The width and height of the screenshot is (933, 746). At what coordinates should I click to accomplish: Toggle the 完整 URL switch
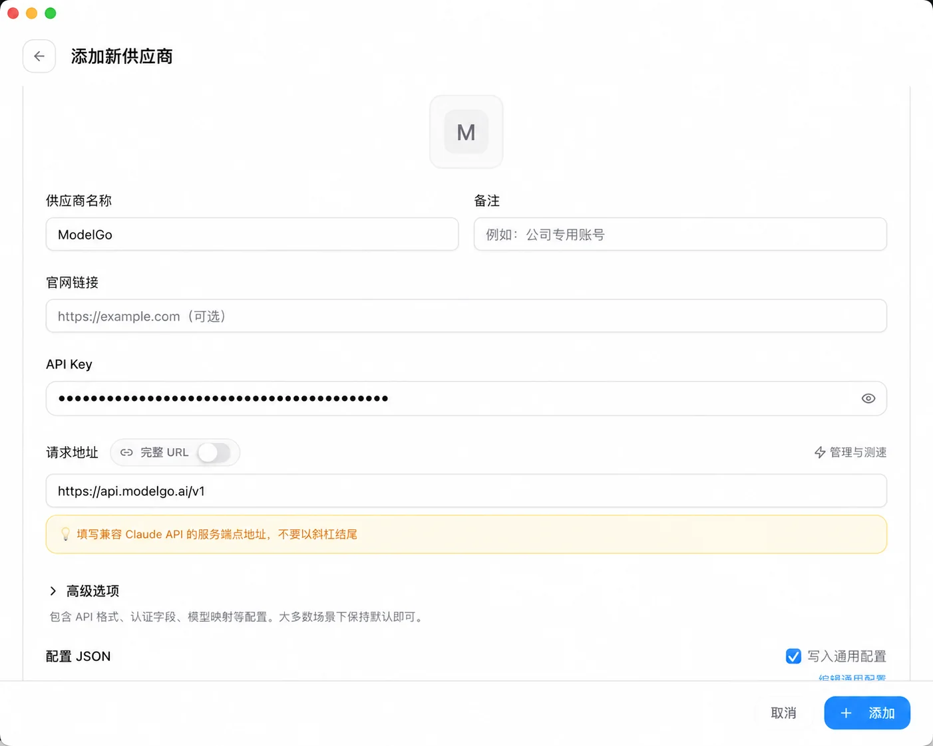pos(214,453)
